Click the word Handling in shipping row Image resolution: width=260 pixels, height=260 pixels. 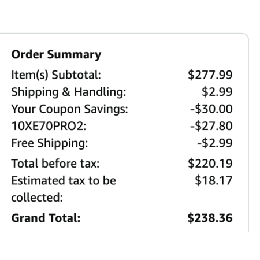tap(100, 92)
